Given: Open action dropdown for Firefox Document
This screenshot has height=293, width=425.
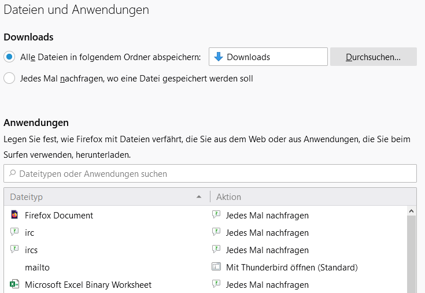Looking at the screenshot, I should click(308, 216).
